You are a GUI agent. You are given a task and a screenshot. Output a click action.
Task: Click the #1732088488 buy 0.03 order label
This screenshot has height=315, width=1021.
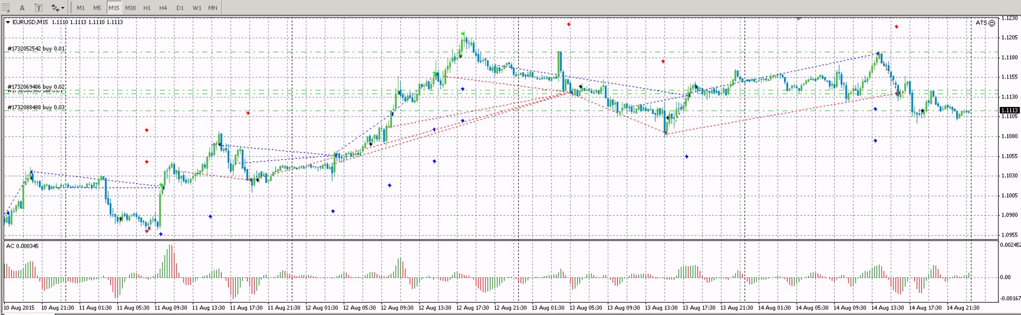(36, 108)
